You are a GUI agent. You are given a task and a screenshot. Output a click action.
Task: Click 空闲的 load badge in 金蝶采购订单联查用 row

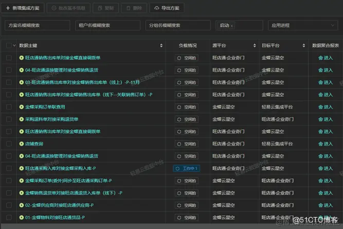point(187,107)
